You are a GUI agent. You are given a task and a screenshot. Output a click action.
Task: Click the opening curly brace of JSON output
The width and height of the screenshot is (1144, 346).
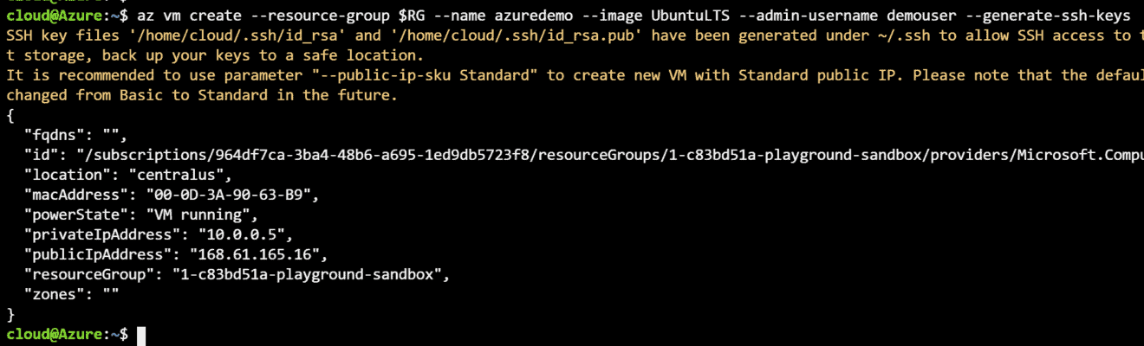[10, 115]
